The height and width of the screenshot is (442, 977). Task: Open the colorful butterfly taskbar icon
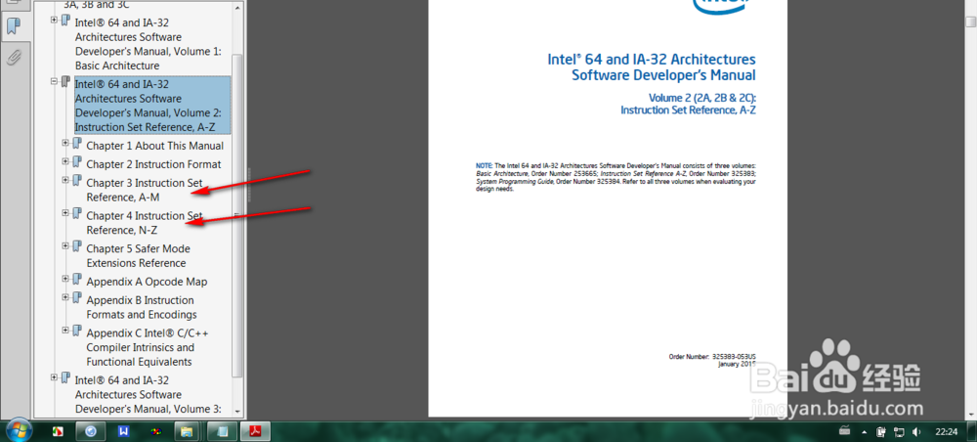tap(155, 431)
